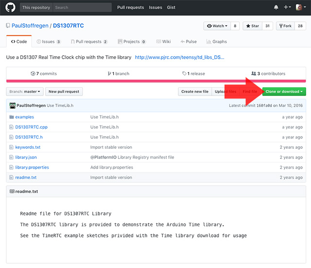
Task: Click the book icon in readme.txt header
Action: [x=12, y=191]
